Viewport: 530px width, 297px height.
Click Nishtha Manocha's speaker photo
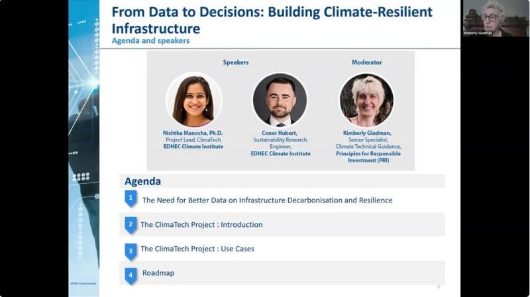pyautogui.click(x=193, y=100)
